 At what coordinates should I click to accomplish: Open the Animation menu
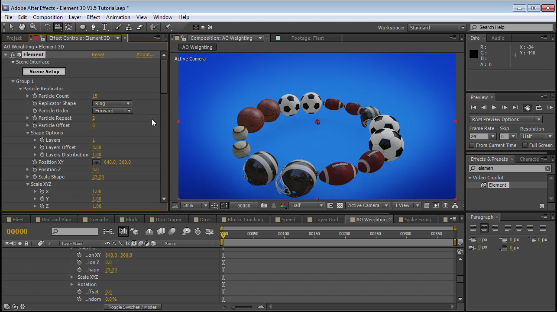click(x=118, y=17)
